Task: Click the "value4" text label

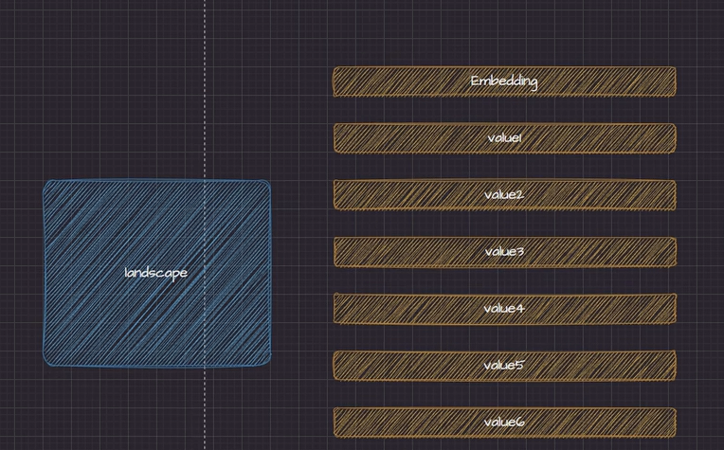Action: coord(504,309)
